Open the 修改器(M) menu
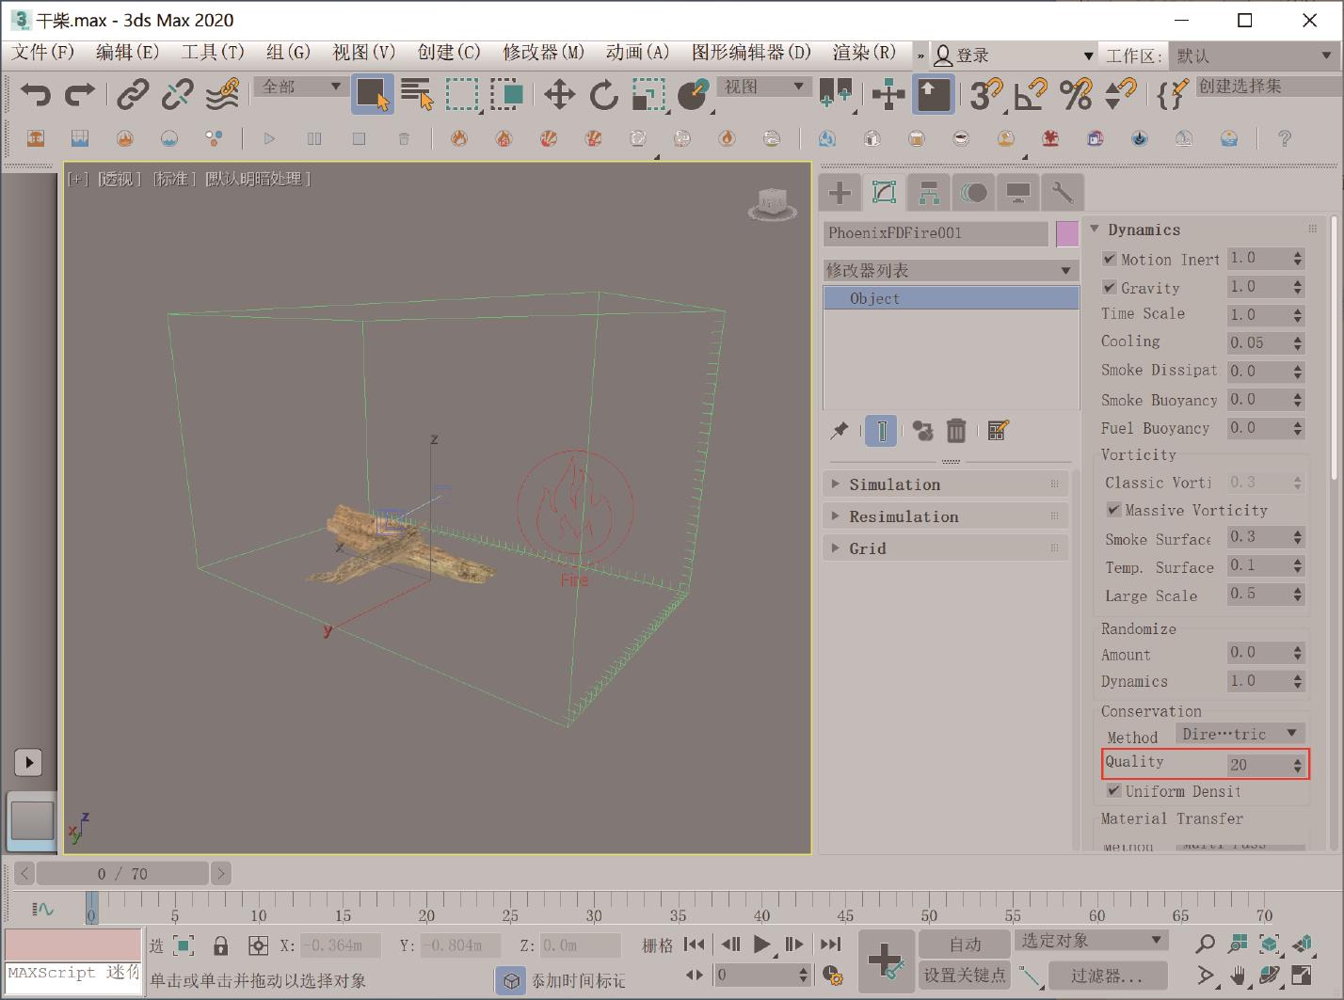Viewport: 1344px width, 1000px height. 543,53
